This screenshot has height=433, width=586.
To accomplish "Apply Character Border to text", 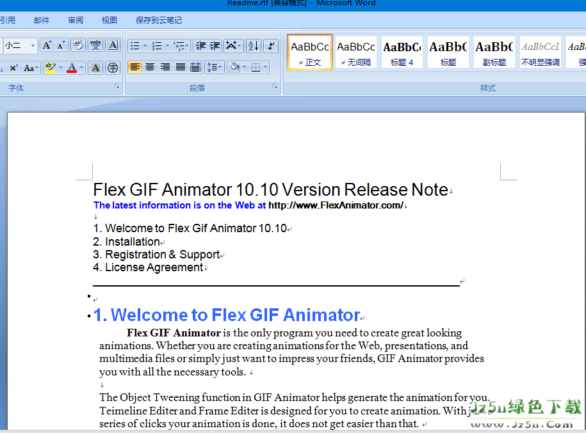I will click(x=113, y=45).
